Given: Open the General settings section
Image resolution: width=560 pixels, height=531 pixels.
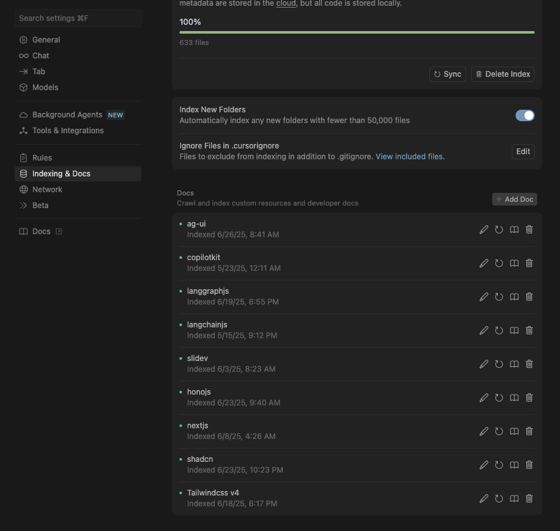Looking at the screenshot, I should coord(46,40).
